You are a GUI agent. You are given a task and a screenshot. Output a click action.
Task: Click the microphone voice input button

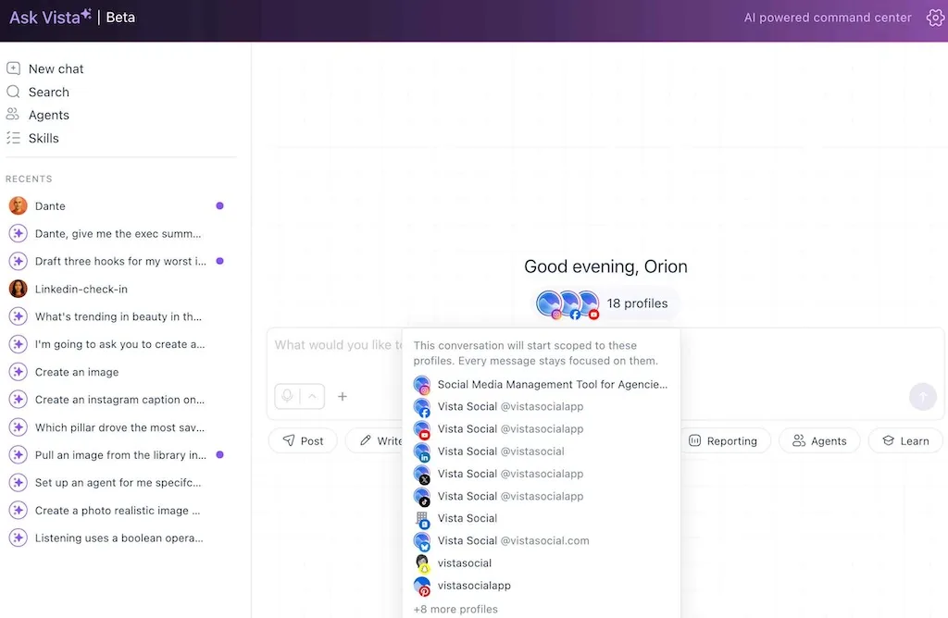tap(287, 396)
